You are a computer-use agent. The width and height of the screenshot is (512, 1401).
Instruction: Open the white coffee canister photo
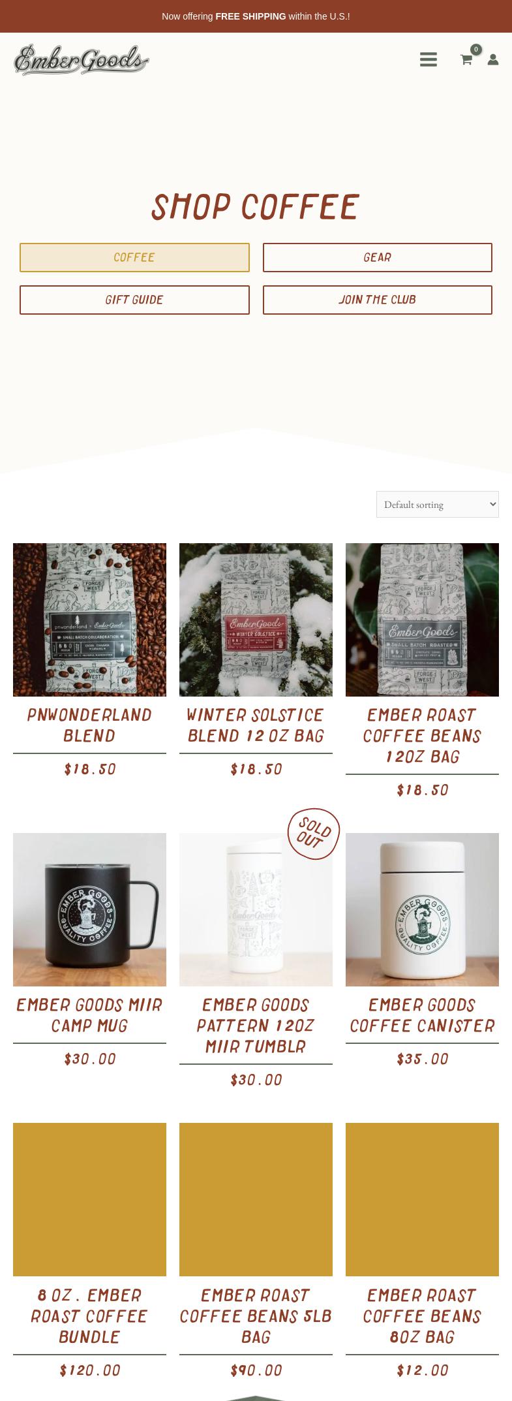click(x=422, y=909)
